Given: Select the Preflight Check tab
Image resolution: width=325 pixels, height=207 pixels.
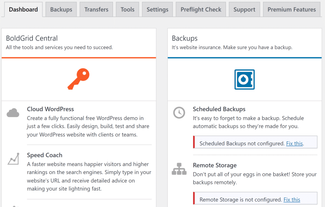Looking at the screenshot, I should [201, 10].
